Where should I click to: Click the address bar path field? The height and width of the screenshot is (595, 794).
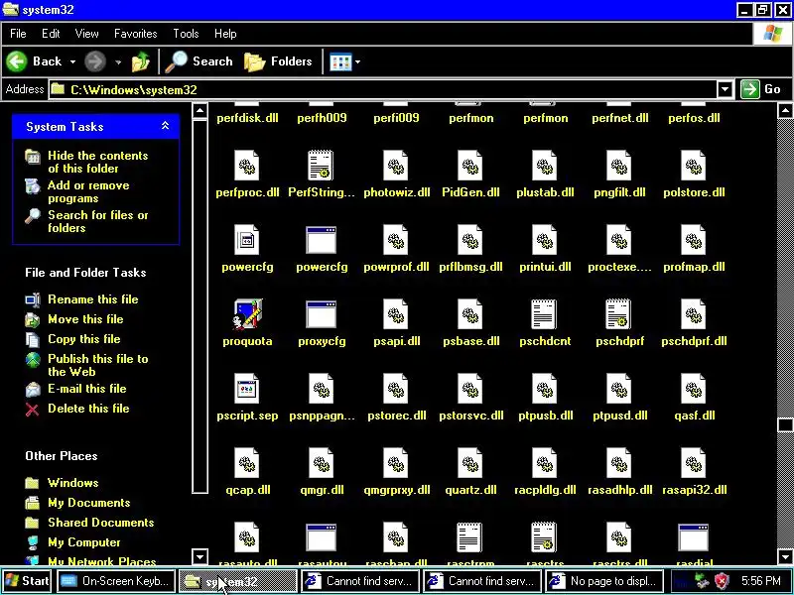tap(383, 89)
